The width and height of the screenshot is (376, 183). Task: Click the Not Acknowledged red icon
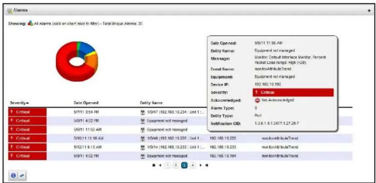pyautogui.click(x=257, y=100)
